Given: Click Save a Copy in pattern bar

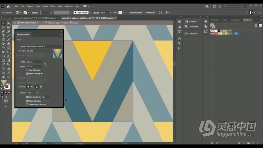Looking at the screenshot, I should pos(52,22).
